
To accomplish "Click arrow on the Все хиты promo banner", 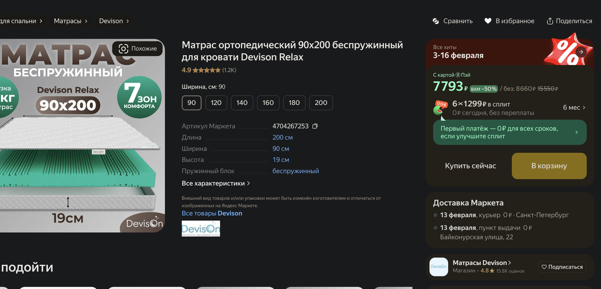I will (x=581, y=52).
